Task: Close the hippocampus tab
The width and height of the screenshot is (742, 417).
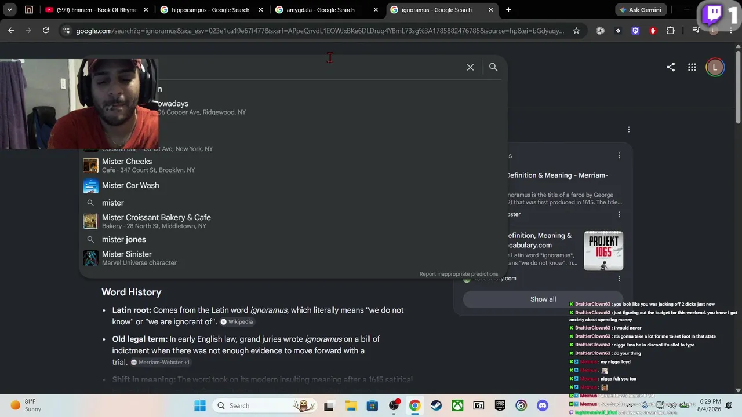Action: click(261, 10)
